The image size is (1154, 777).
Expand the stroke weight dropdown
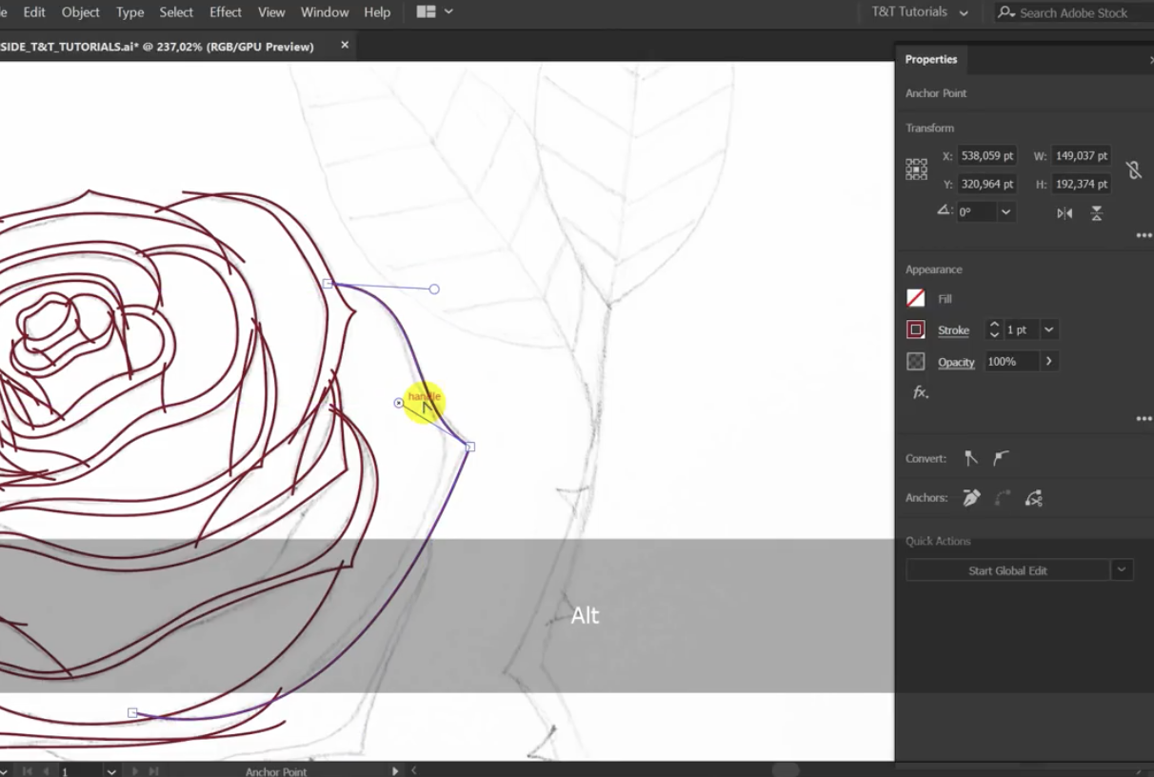pos(1048,330)
